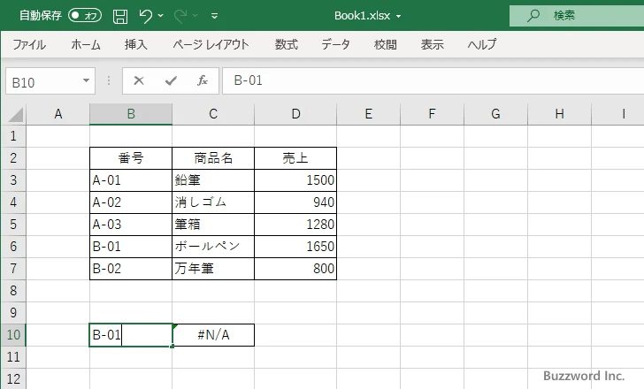Select row 12 header
Image resolution: width=644 pixels, height=389 pixels.
pyautogui.click(x=13, y=378)
